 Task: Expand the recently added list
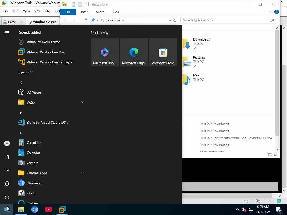pos(25,72)
